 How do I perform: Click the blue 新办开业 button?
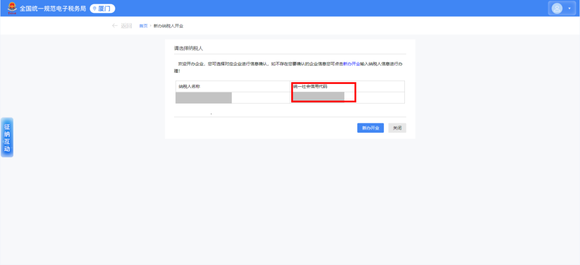point(370,128)
